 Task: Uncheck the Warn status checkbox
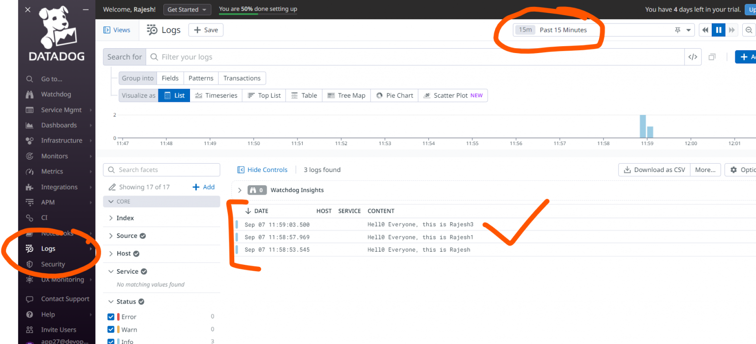click(x=111, y=330)
